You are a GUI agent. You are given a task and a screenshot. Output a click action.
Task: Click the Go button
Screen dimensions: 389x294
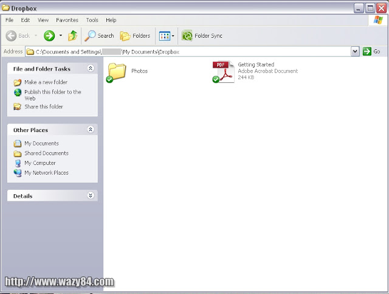click(371, 52)
